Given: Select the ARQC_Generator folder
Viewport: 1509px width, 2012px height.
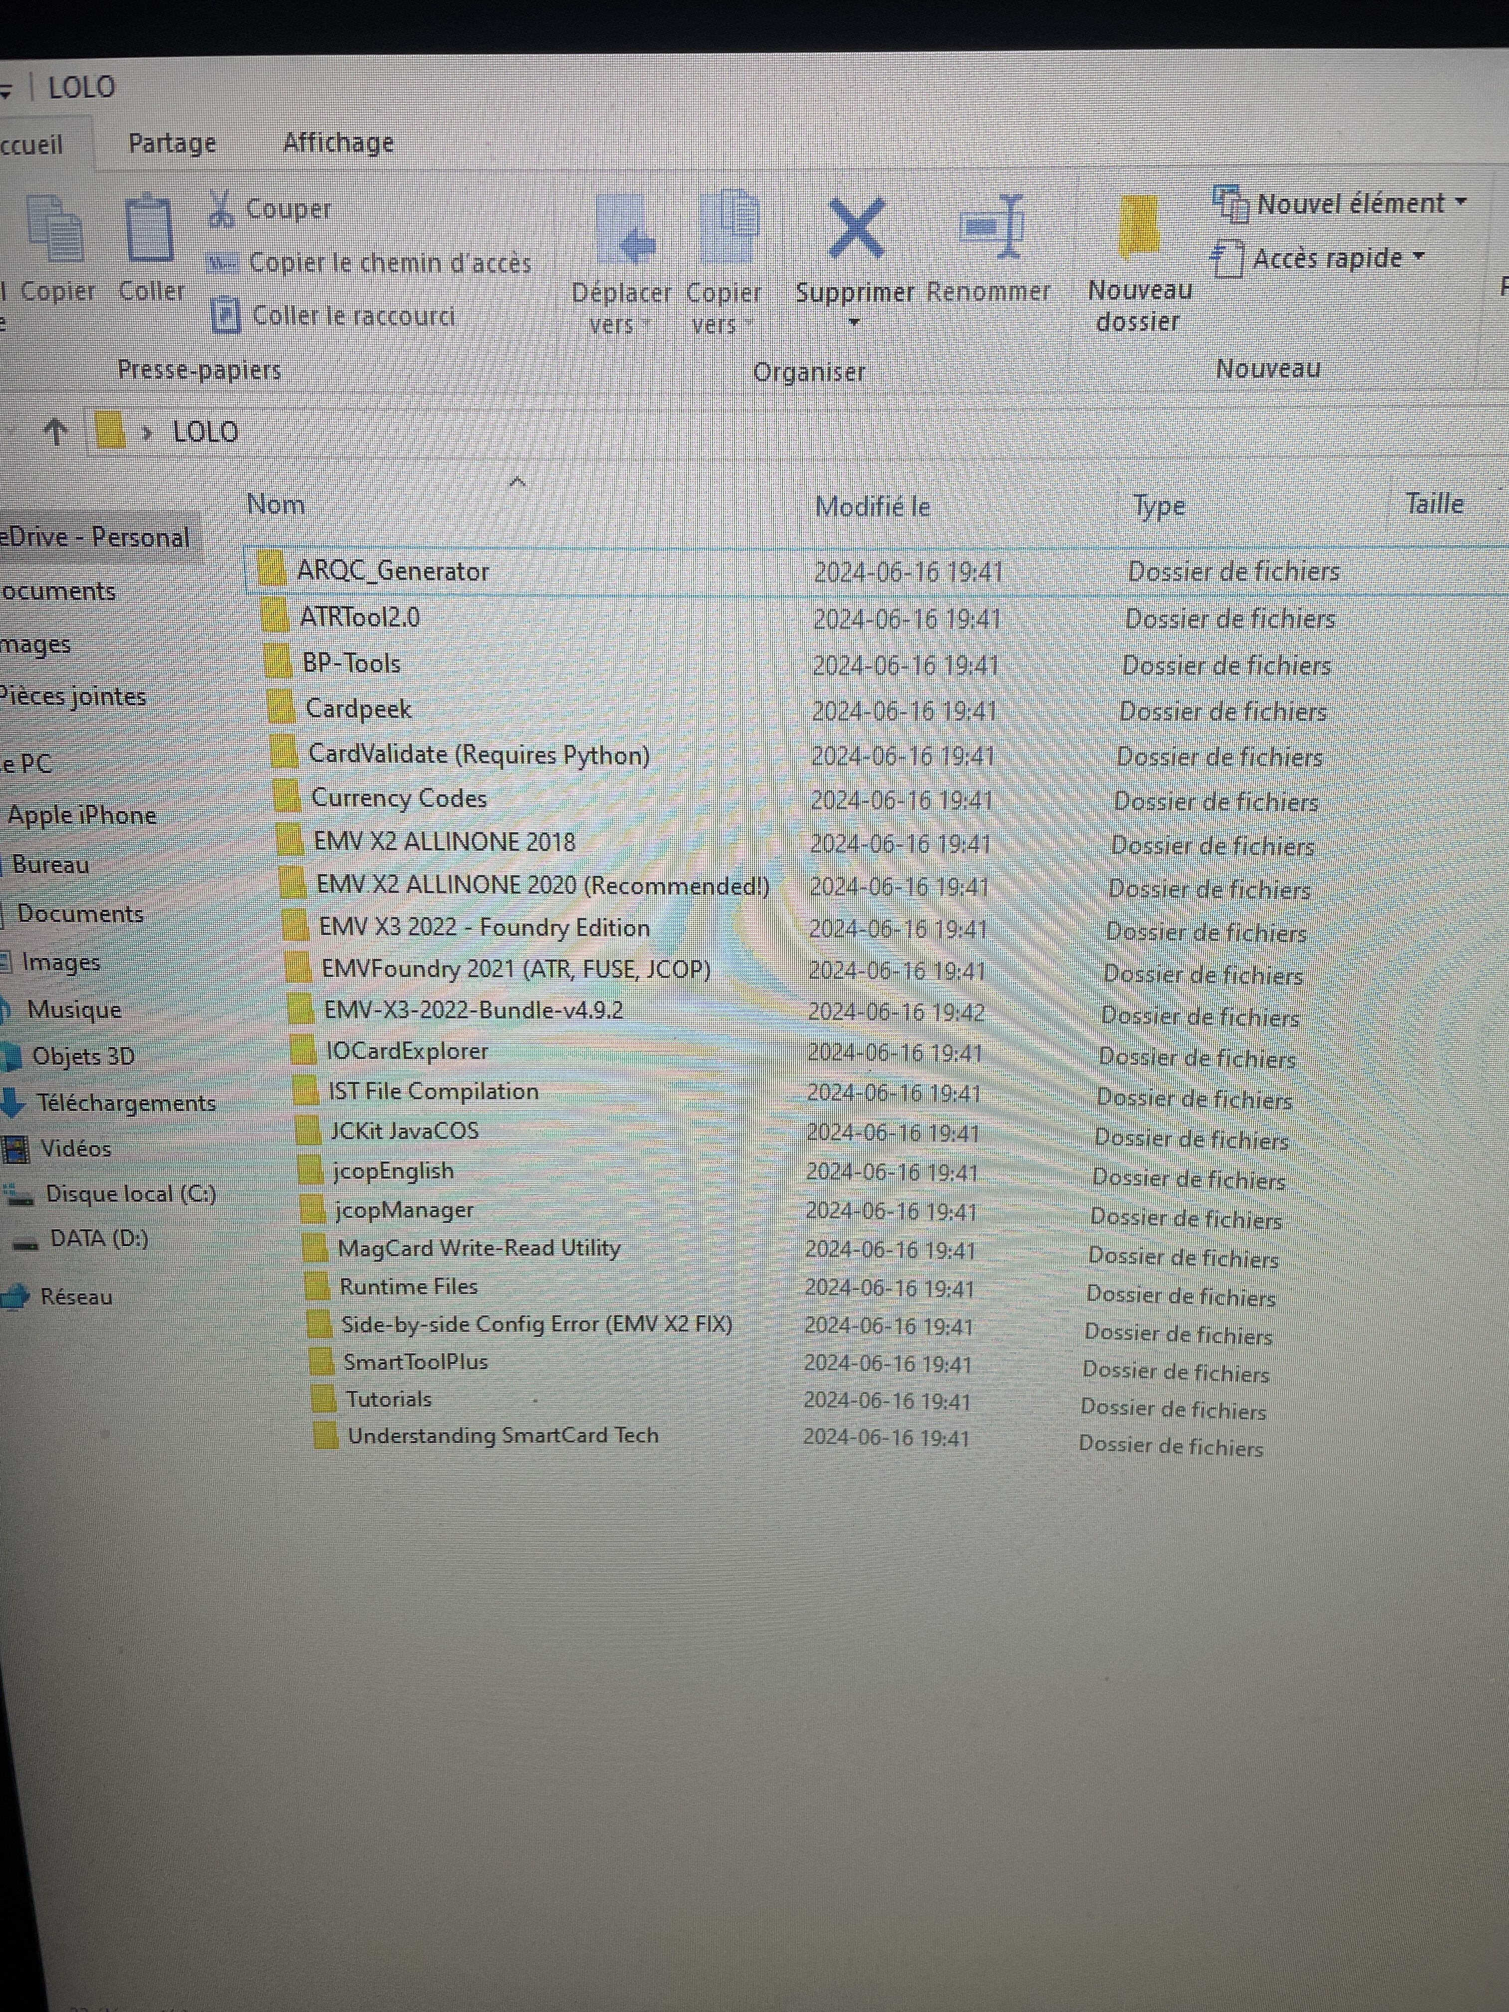Looking at the screenshot, I should click(x=392, y=571).
